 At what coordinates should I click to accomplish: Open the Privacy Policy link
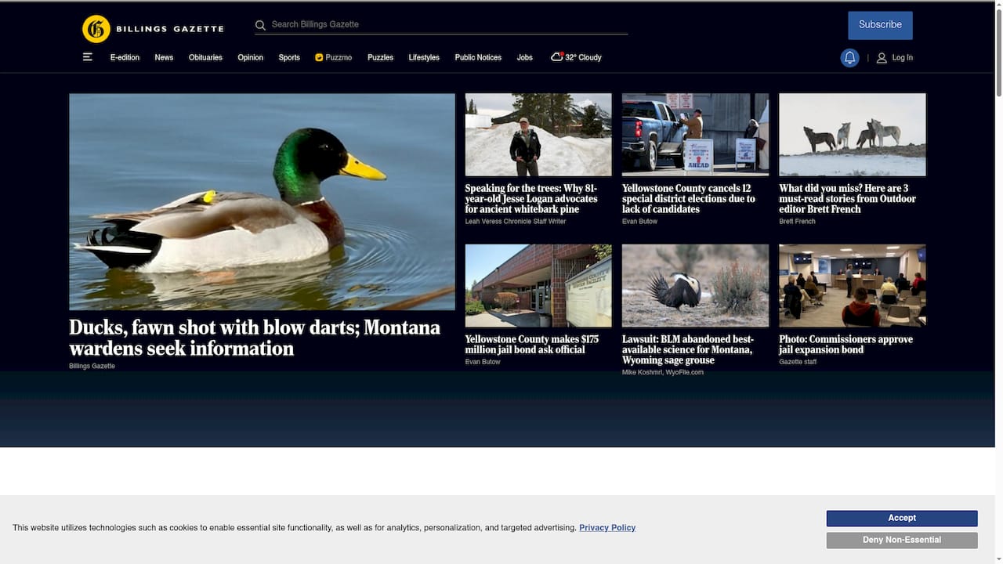pos(607,528)
